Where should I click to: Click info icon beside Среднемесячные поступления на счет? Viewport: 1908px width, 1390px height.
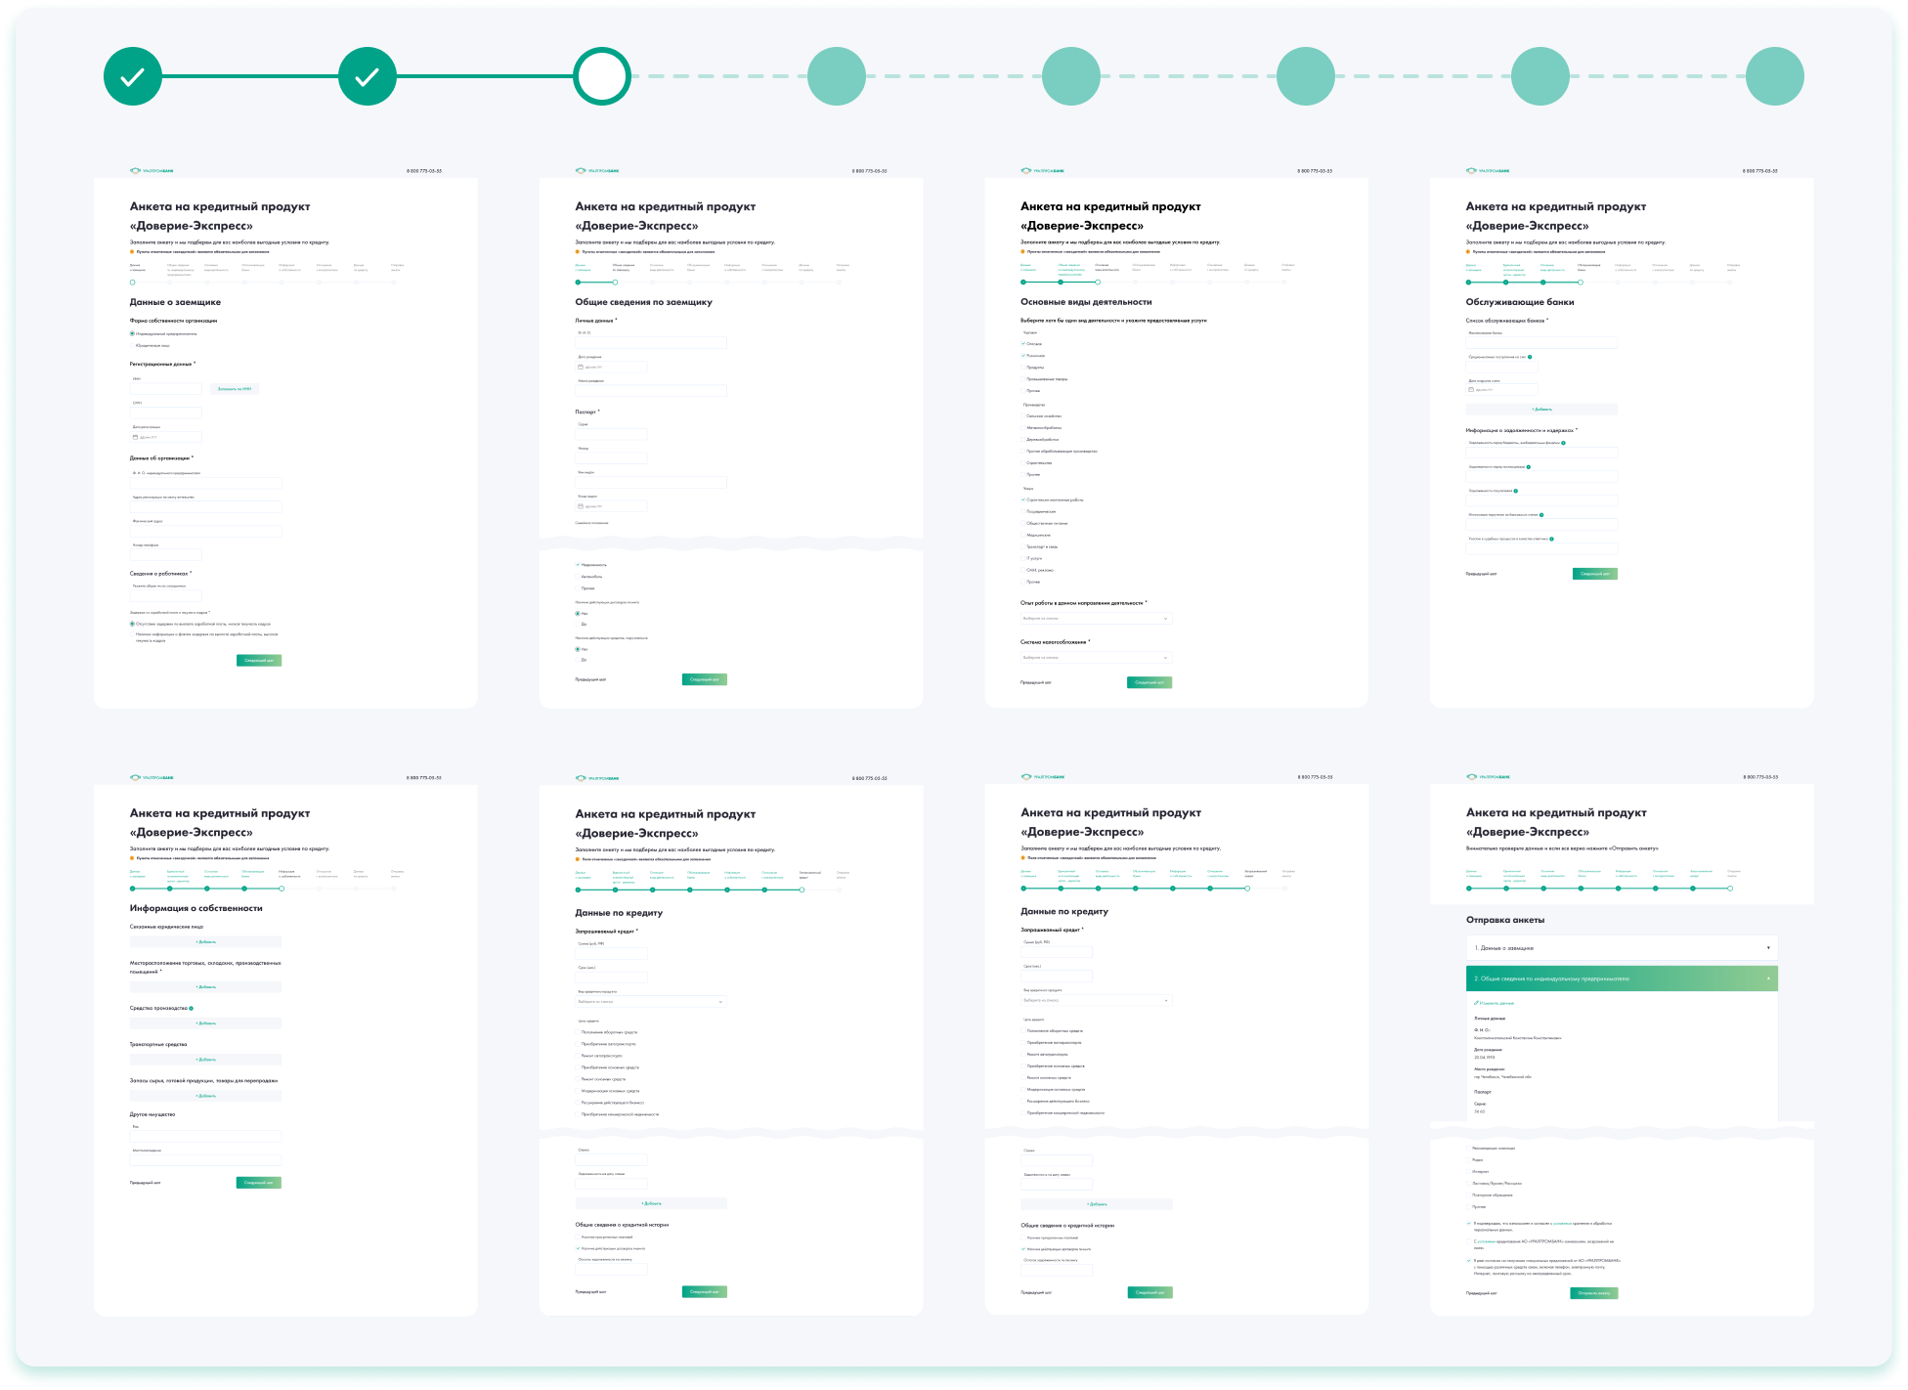1530,357
